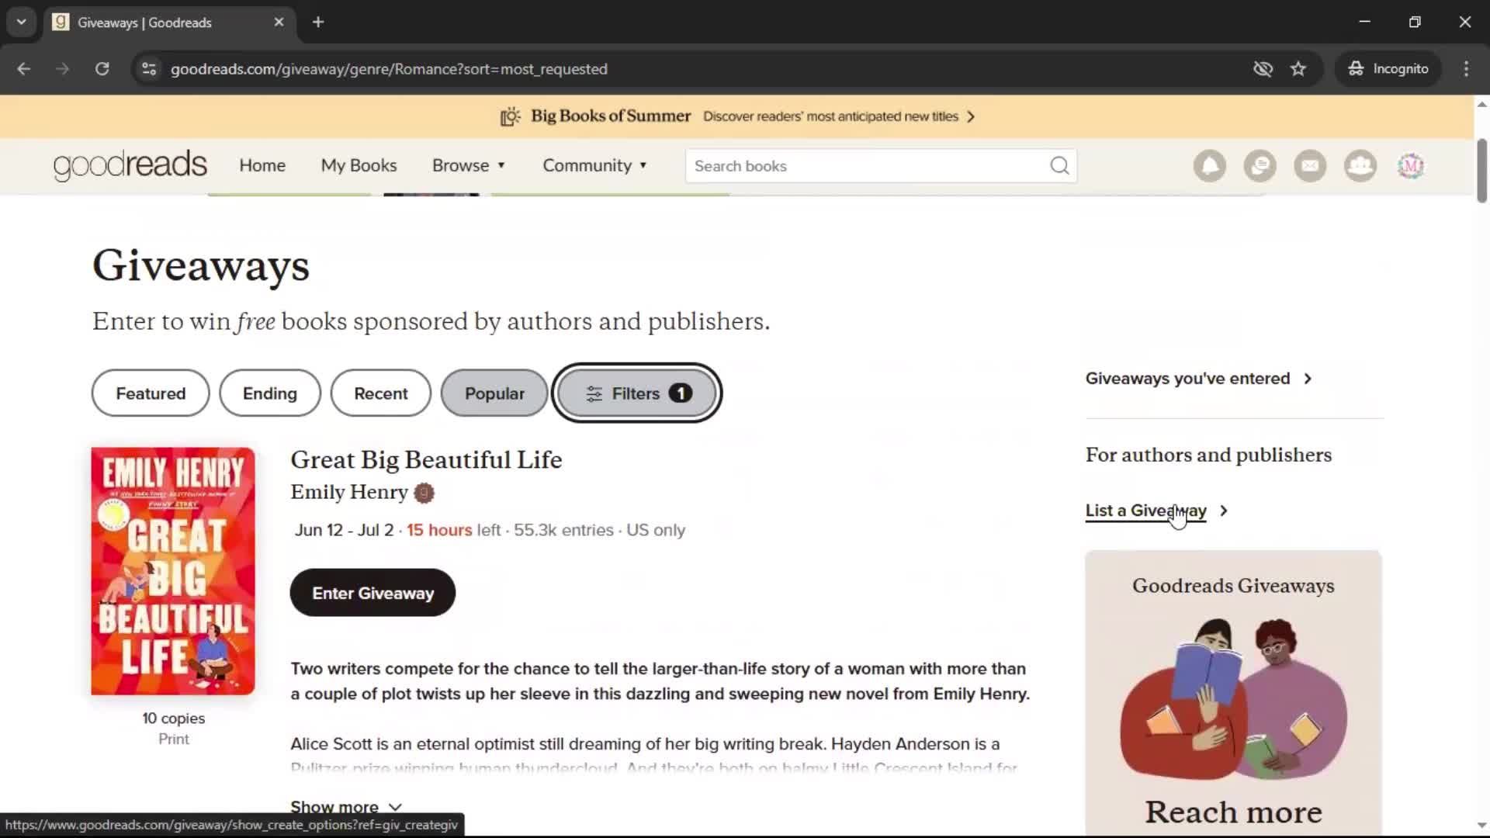Click the '55.3k entries' text
Image resolution: width=1490 pixels, height=838 pixels.
point(563,530)
